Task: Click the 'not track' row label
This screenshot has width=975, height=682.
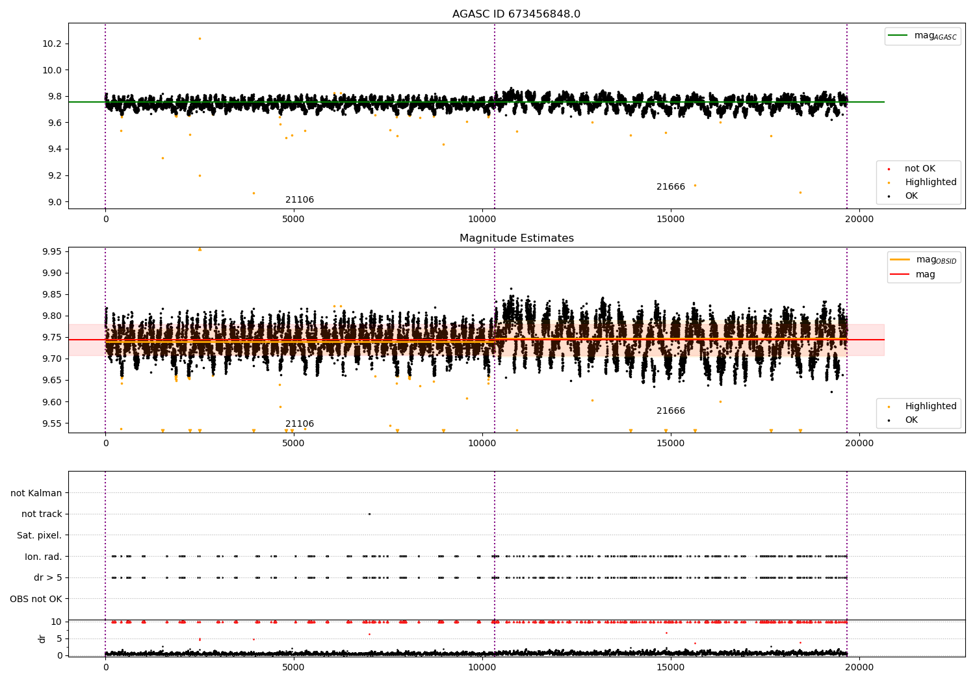Action: tap(42, 514)
